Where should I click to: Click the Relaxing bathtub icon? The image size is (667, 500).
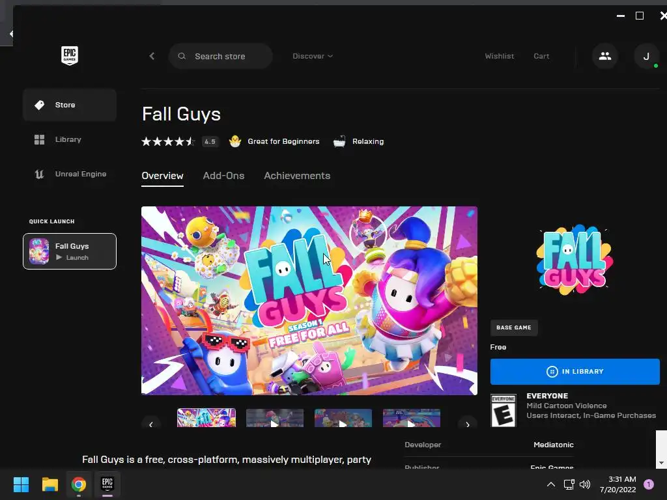pos(339,141)
